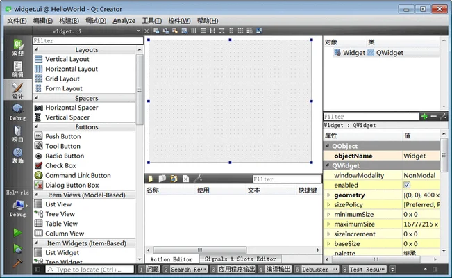The width and height of the screenshot is (452, 278).
Task: Build project with the hammer icon
Action: [17, 263]
